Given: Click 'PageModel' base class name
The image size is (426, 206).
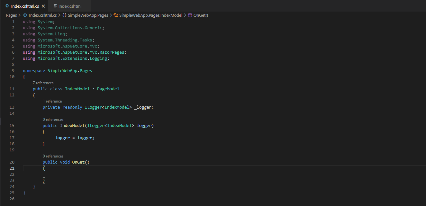Looking at the screenshot, I should [x=108, y=89].
